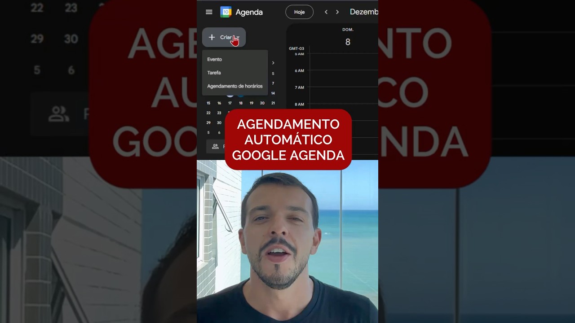Select date 17 in the mini calendar

pyautogui.click(x=230, y=103)
